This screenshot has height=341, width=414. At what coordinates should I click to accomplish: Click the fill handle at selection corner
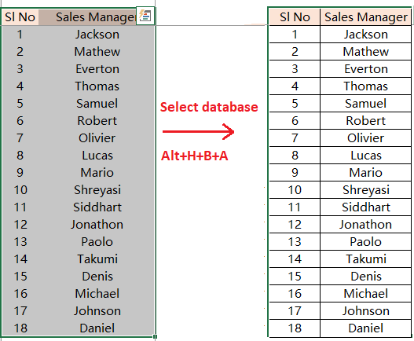155,336
